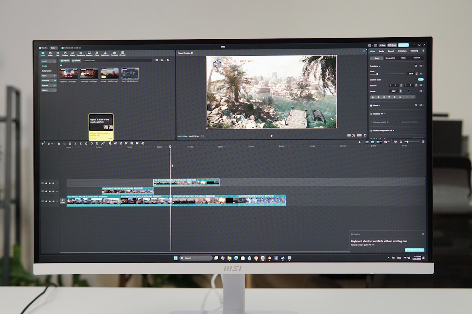Switch to the Animation tab
472x314 pixels.
coord(402,51)
